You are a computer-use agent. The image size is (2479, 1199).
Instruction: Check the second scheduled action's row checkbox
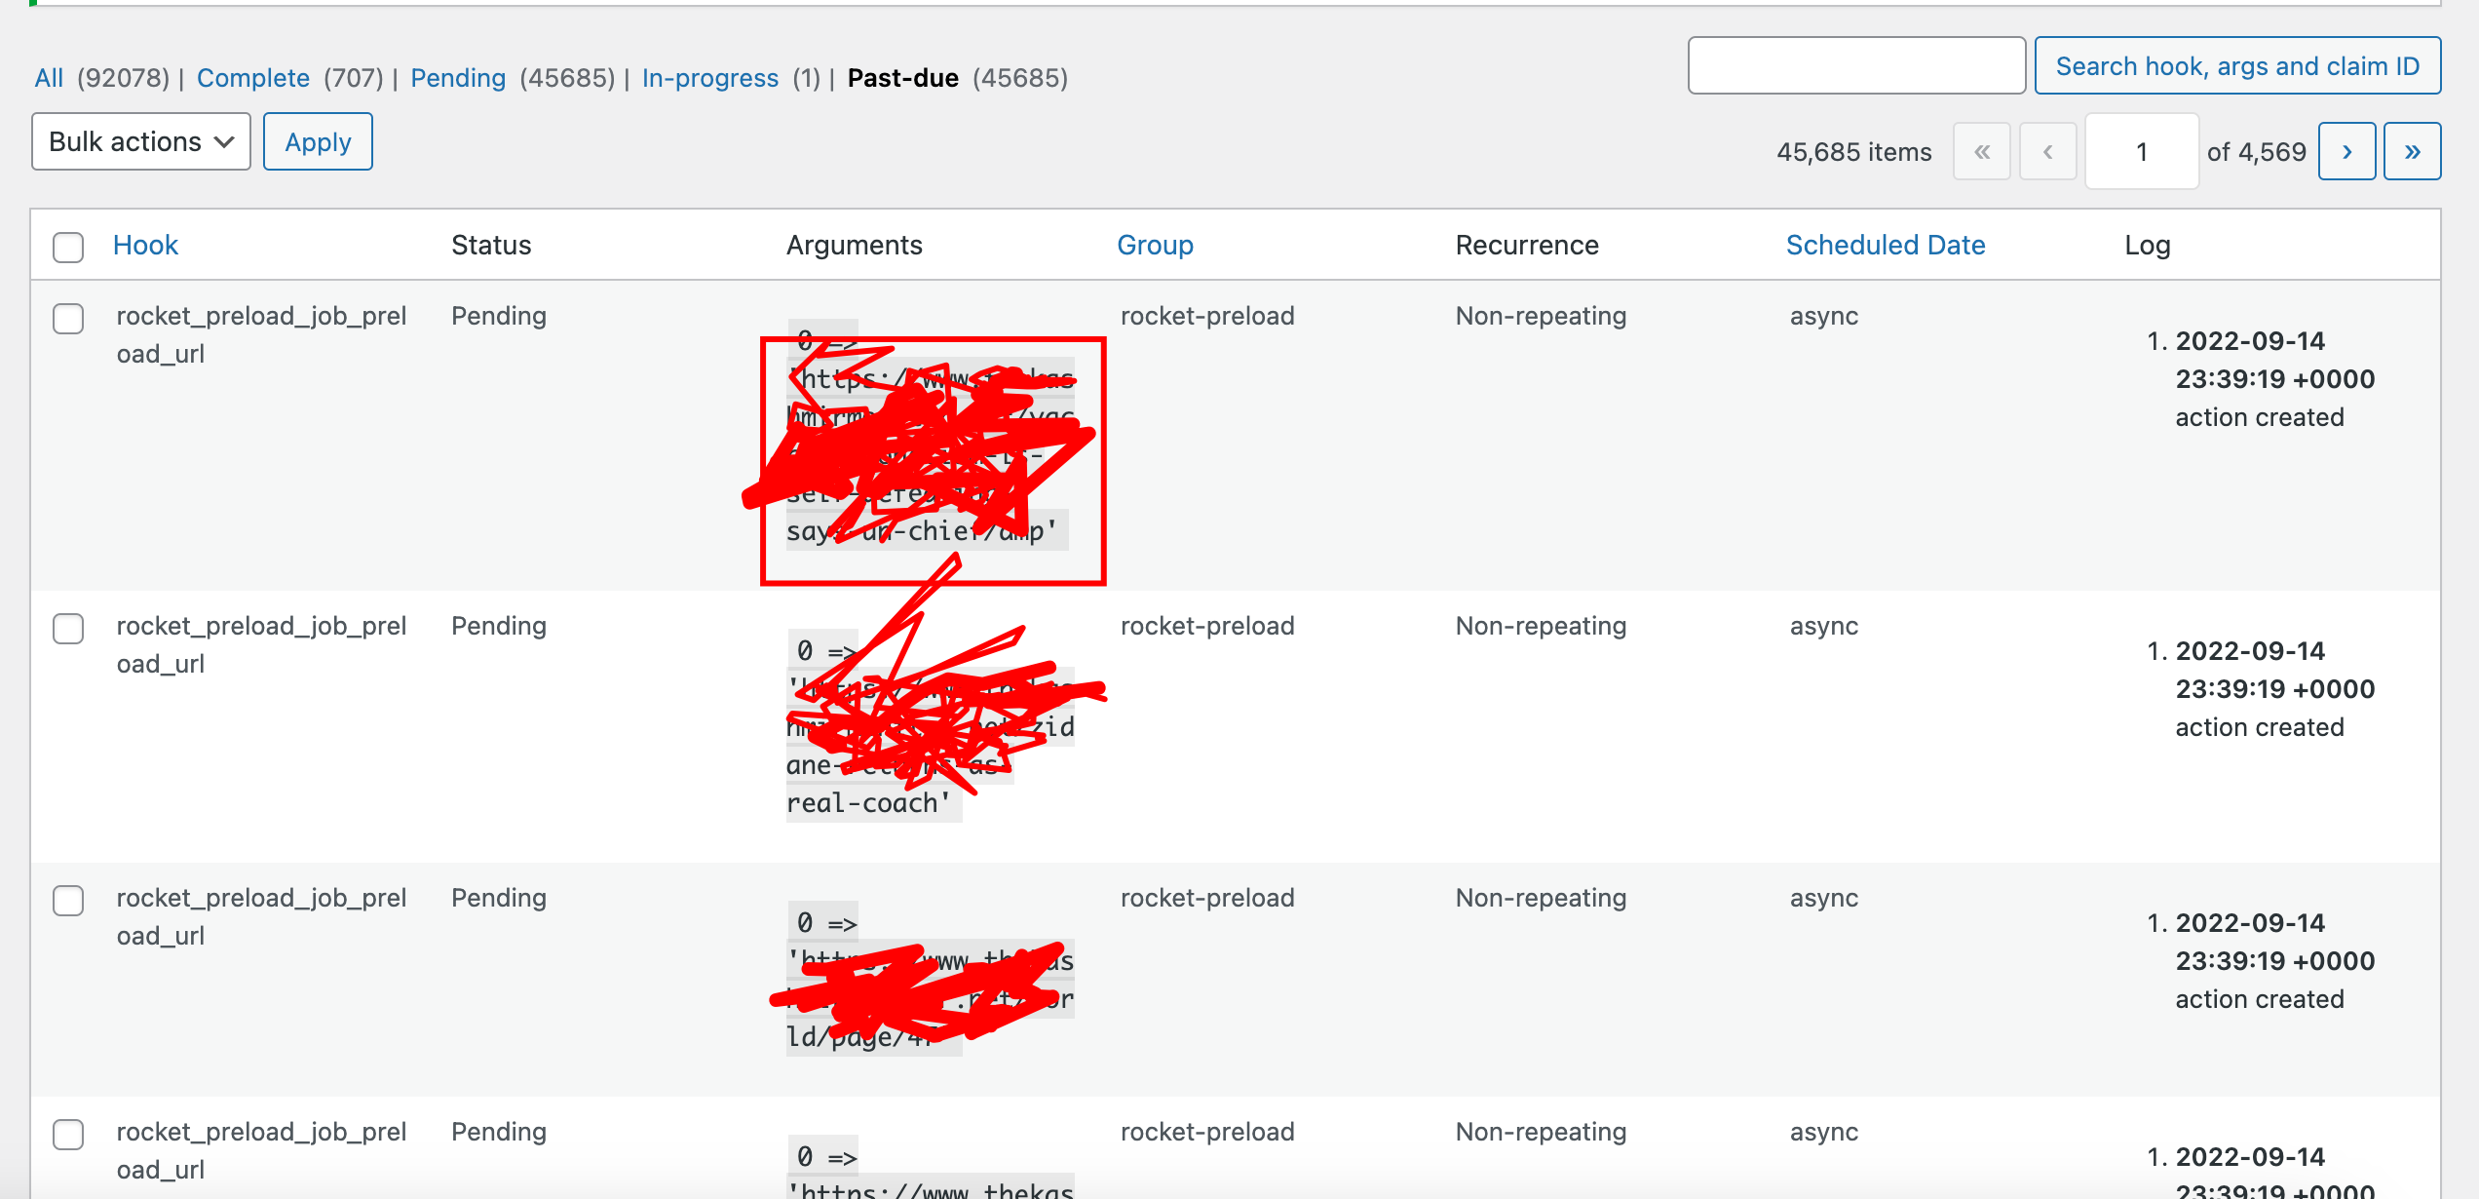click(x=67, y=629)
